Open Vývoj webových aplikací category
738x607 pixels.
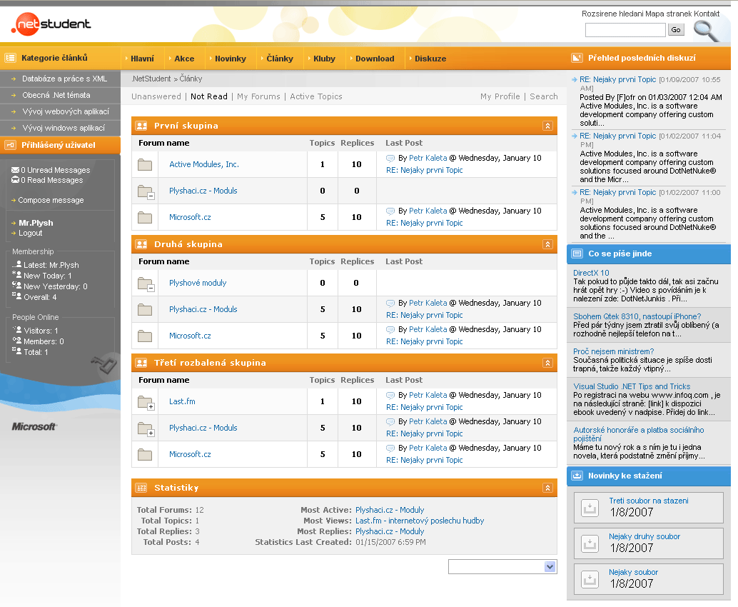66,111
